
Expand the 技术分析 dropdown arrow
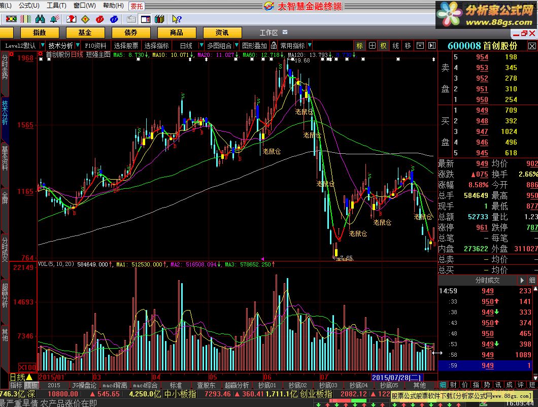[78, 45]
